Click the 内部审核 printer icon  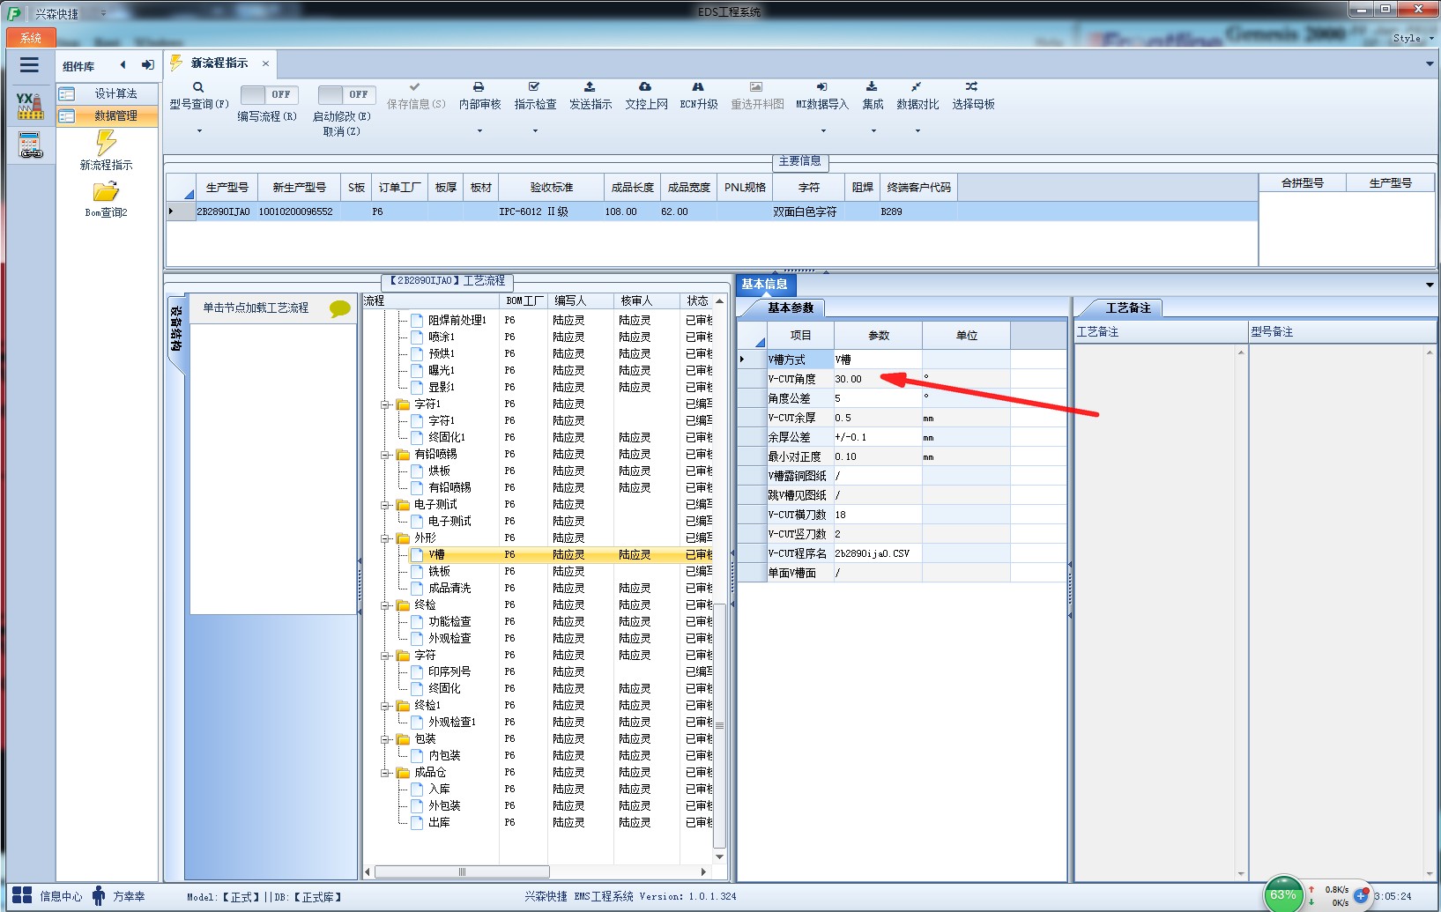click(479, 87)
